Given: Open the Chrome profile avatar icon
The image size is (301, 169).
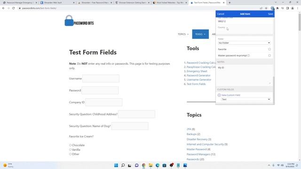Looking at the screenshot, I should pos(293,8).
